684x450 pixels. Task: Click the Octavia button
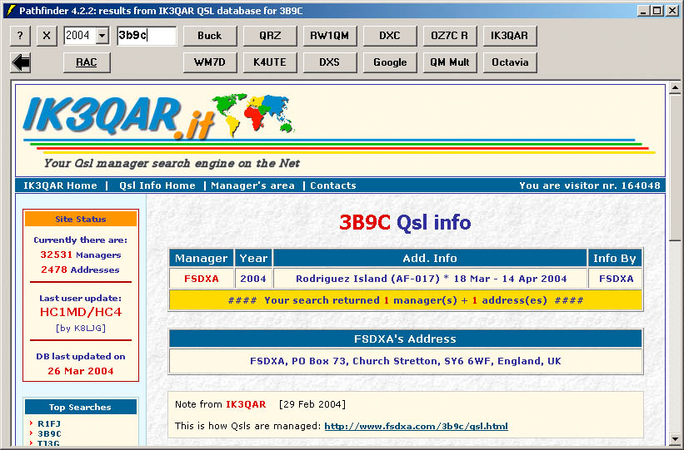pyautogui.click(x=510, y=62)
